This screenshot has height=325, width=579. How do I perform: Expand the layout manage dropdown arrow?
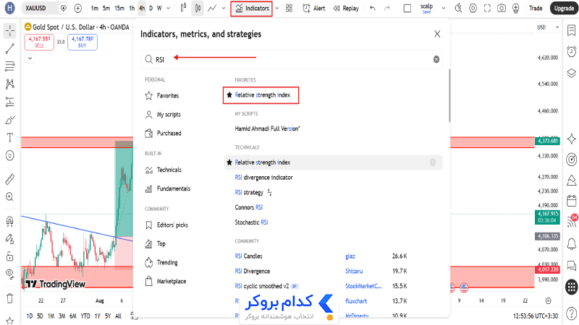pos(444,8)
